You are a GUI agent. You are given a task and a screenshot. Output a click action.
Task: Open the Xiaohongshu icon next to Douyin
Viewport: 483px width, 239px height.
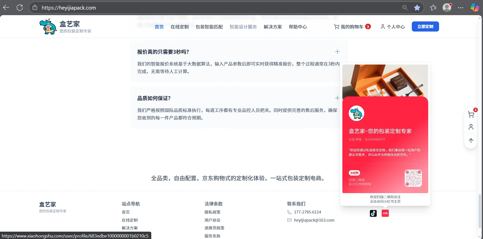coord(385,213)
